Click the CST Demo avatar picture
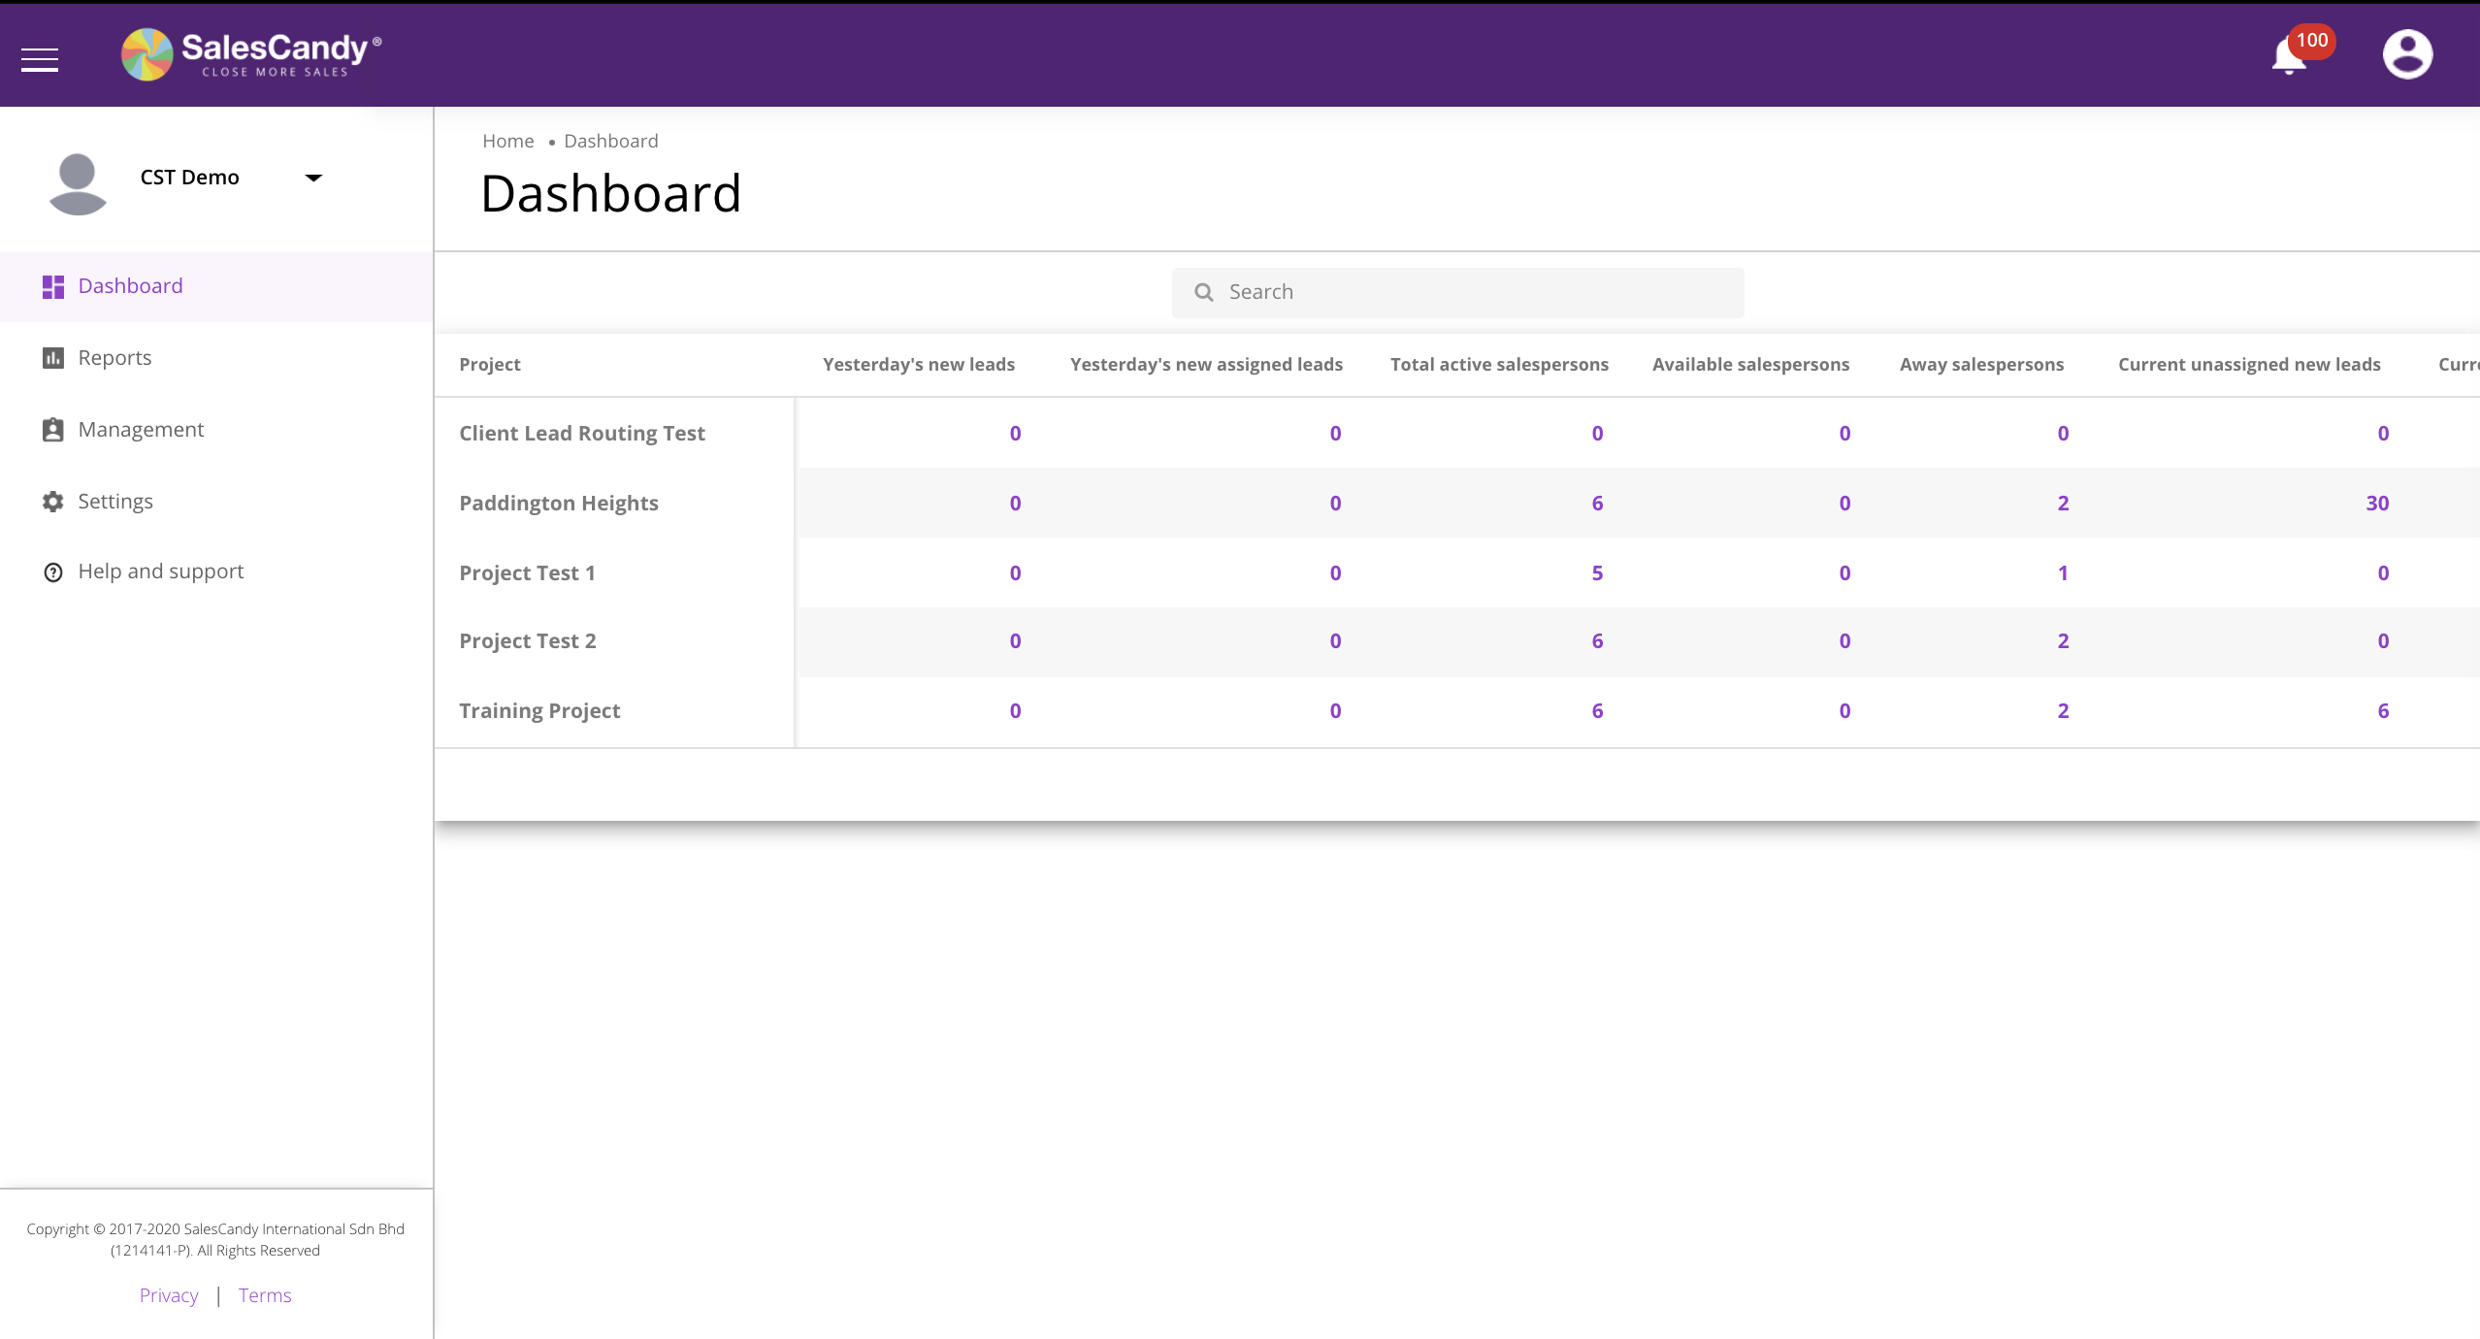This screenshot has width=2480, height=1339. click(78, 183)
